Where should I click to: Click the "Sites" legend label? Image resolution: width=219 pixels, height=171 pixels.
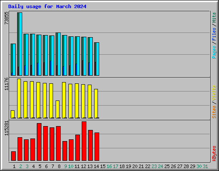[x=214, y=112]
